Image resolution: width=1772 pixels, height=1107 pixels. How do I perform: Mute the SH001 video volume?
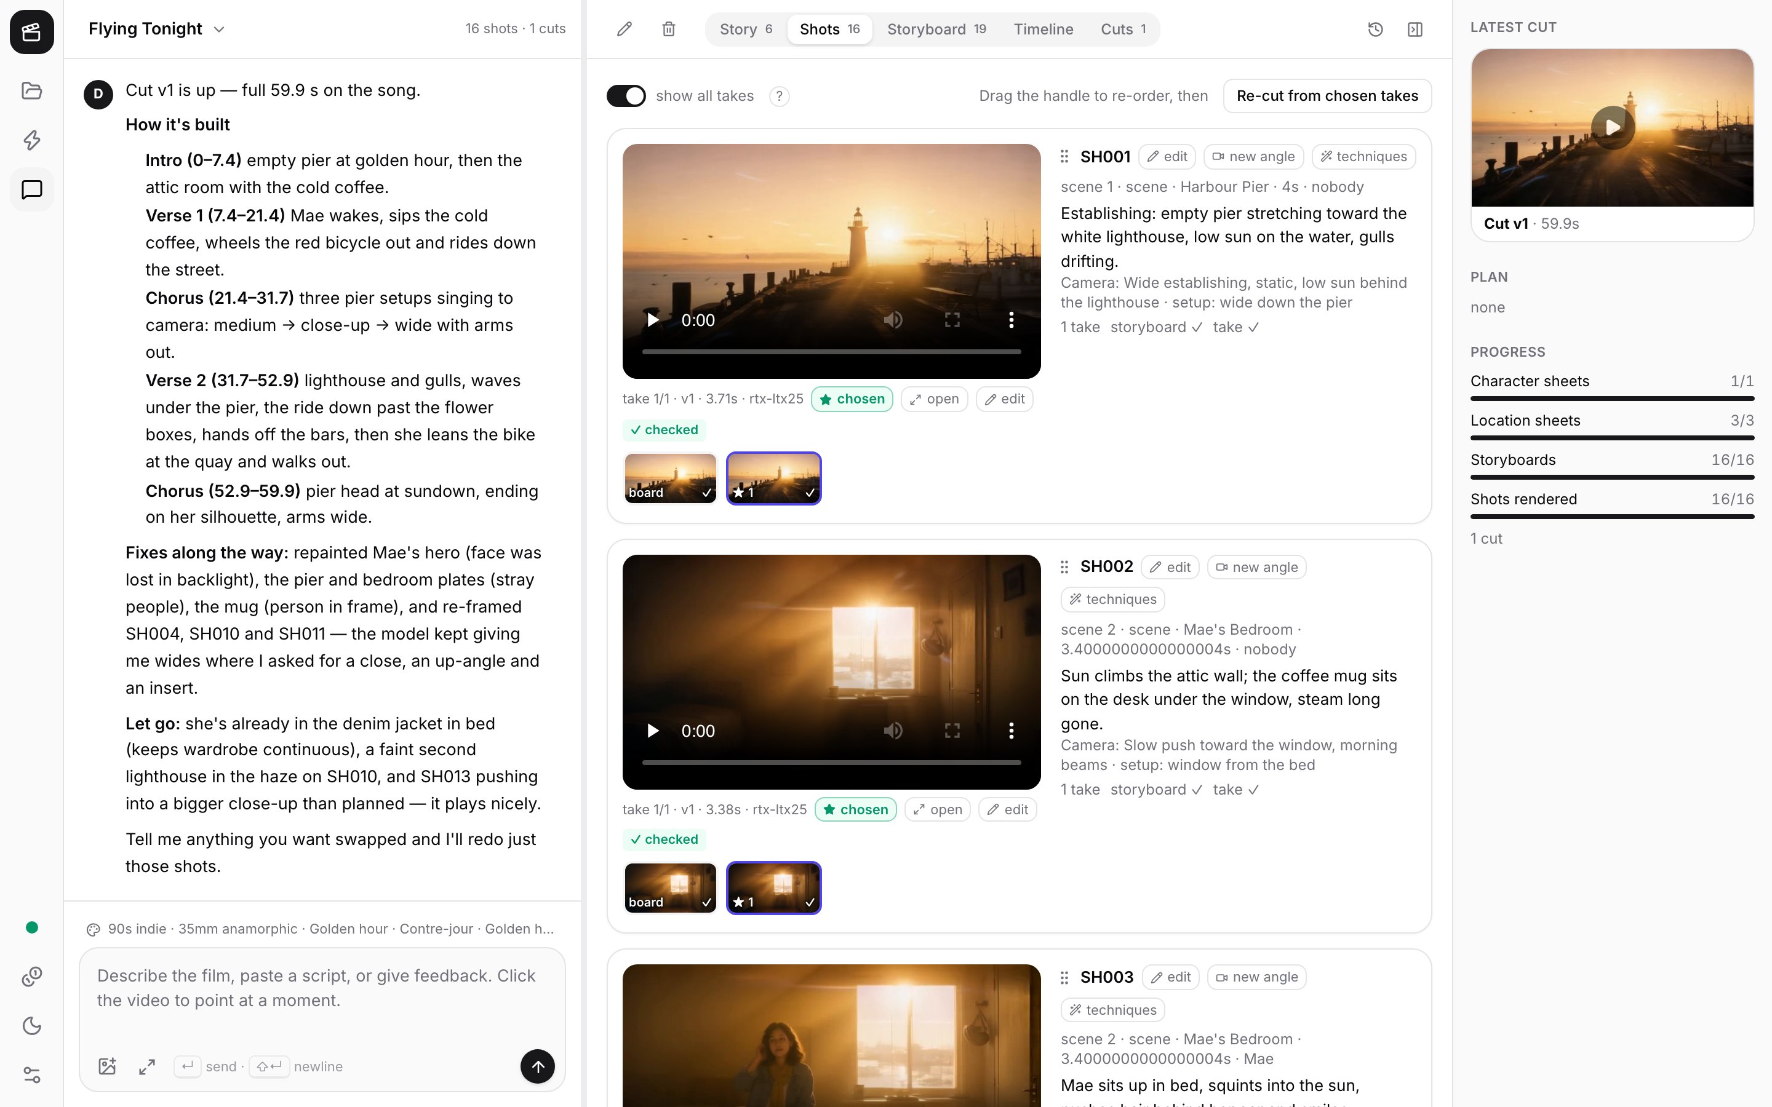point(893,320)
